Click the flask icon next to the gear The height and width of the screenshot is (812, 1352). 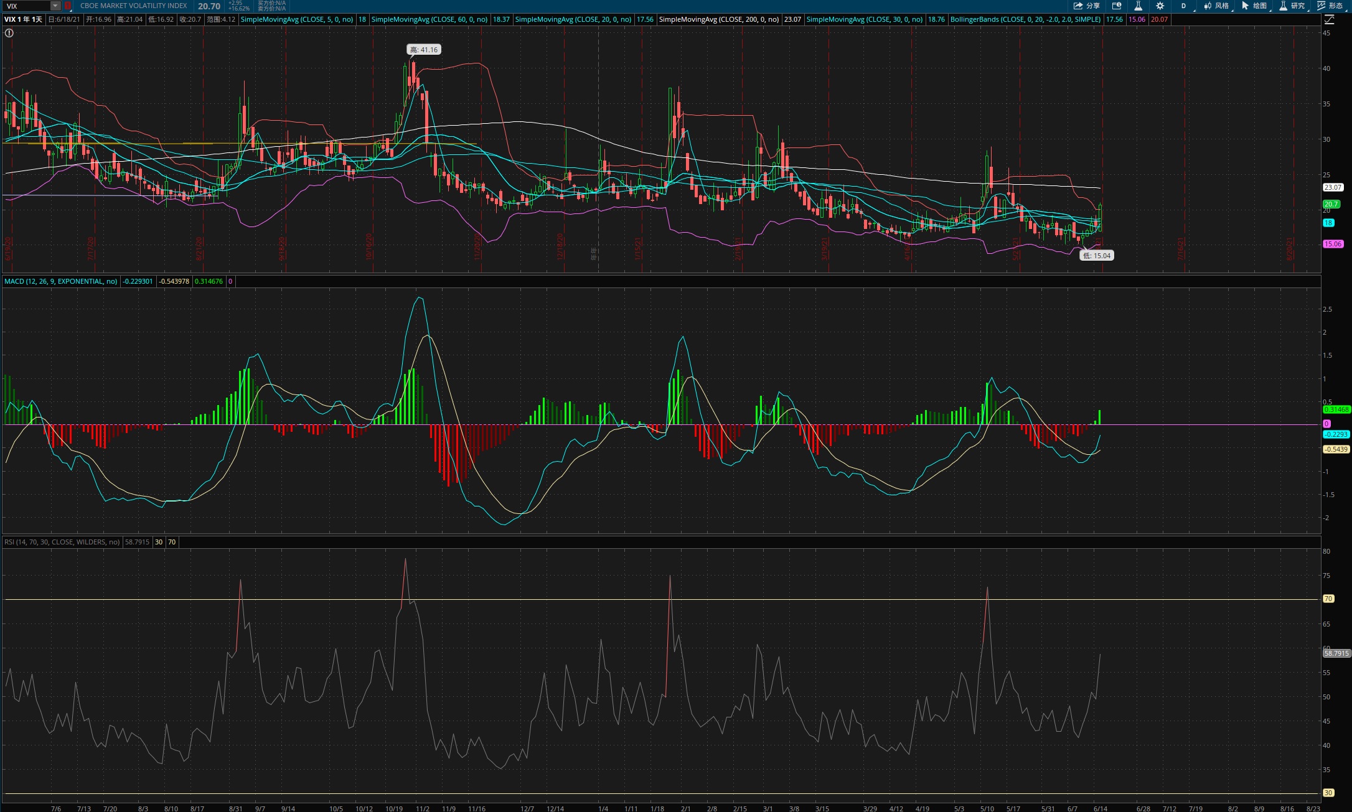coord(1138,6)
